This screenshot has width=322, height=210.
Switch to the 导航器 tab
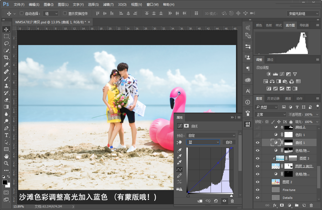point(304,25)
